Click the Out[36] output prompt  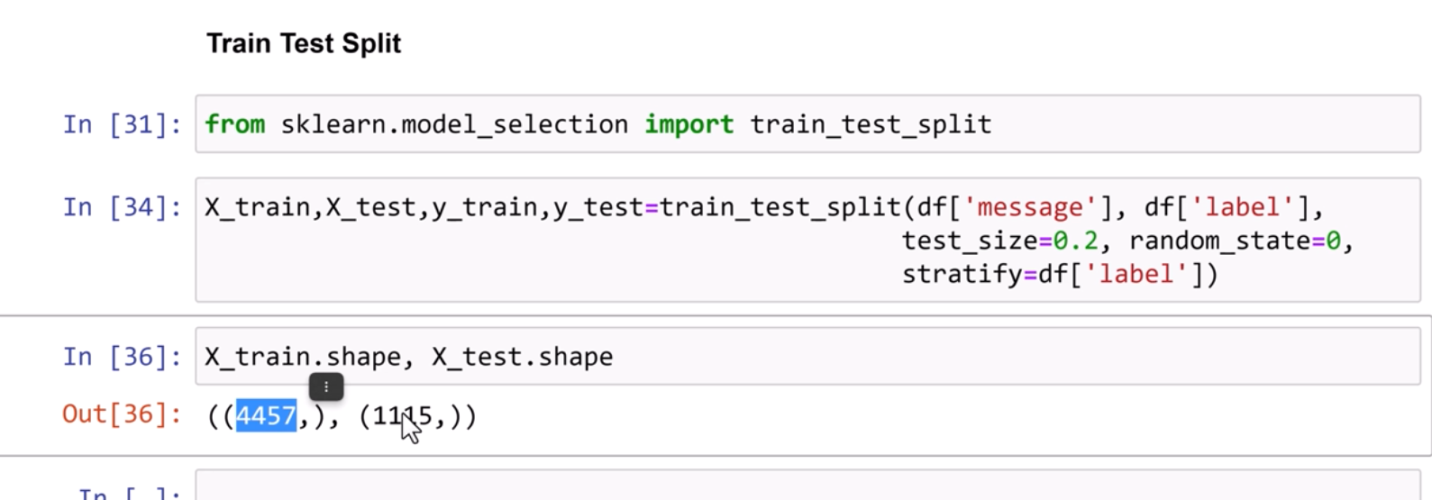(x=122, y=414)
